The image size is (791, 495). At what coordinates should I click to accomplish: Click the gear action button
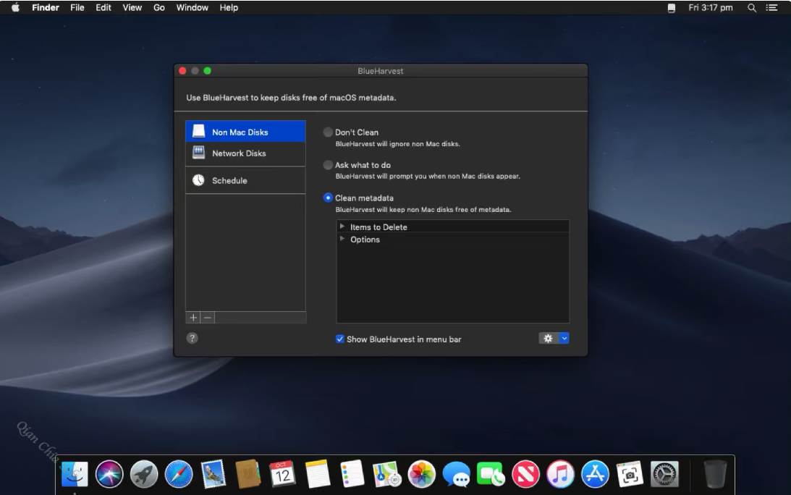[x=549, y=339]
